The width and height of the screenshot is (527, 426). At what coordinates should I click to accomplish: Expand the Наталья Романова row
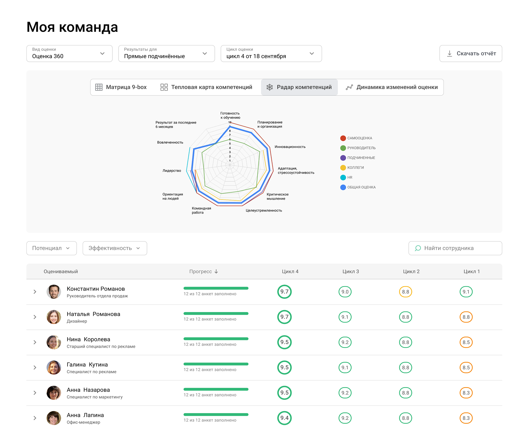[35, 317]
